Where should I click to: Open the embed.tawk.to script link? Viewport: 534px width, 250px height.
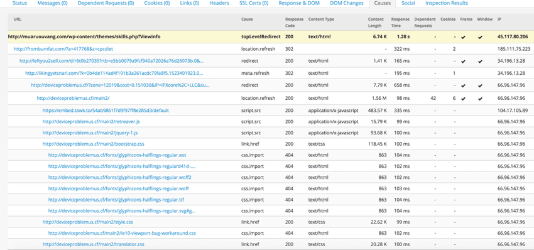pyautogui.click(x=106, y=111)
